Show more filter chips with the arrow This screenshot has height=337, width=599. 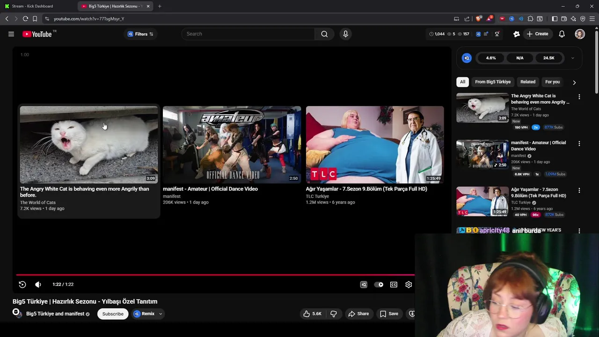coord(574,82)
